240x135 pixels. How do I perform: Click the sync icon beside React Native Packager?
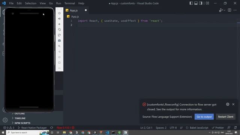pos(52,127)
